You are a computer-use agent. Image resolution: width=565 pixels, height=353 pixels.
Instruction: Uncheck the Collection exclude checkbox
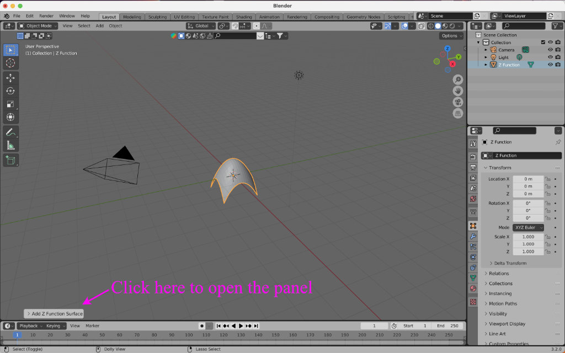[x=543, y=42]
